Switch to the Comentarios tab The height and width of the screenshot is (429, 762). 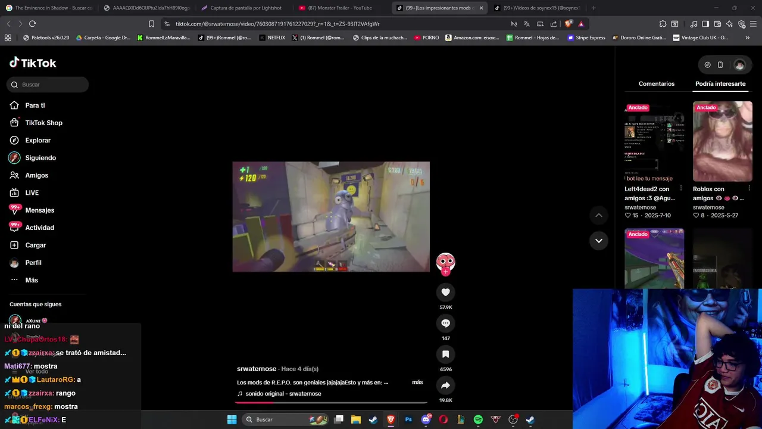click(x=657, y=84)
